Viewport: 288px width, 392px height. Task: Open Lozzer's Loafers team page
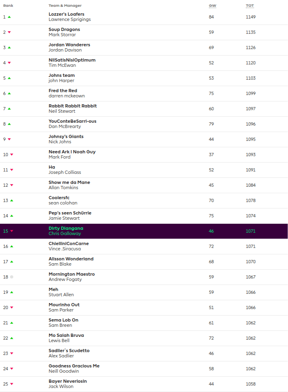pos(66,14)
